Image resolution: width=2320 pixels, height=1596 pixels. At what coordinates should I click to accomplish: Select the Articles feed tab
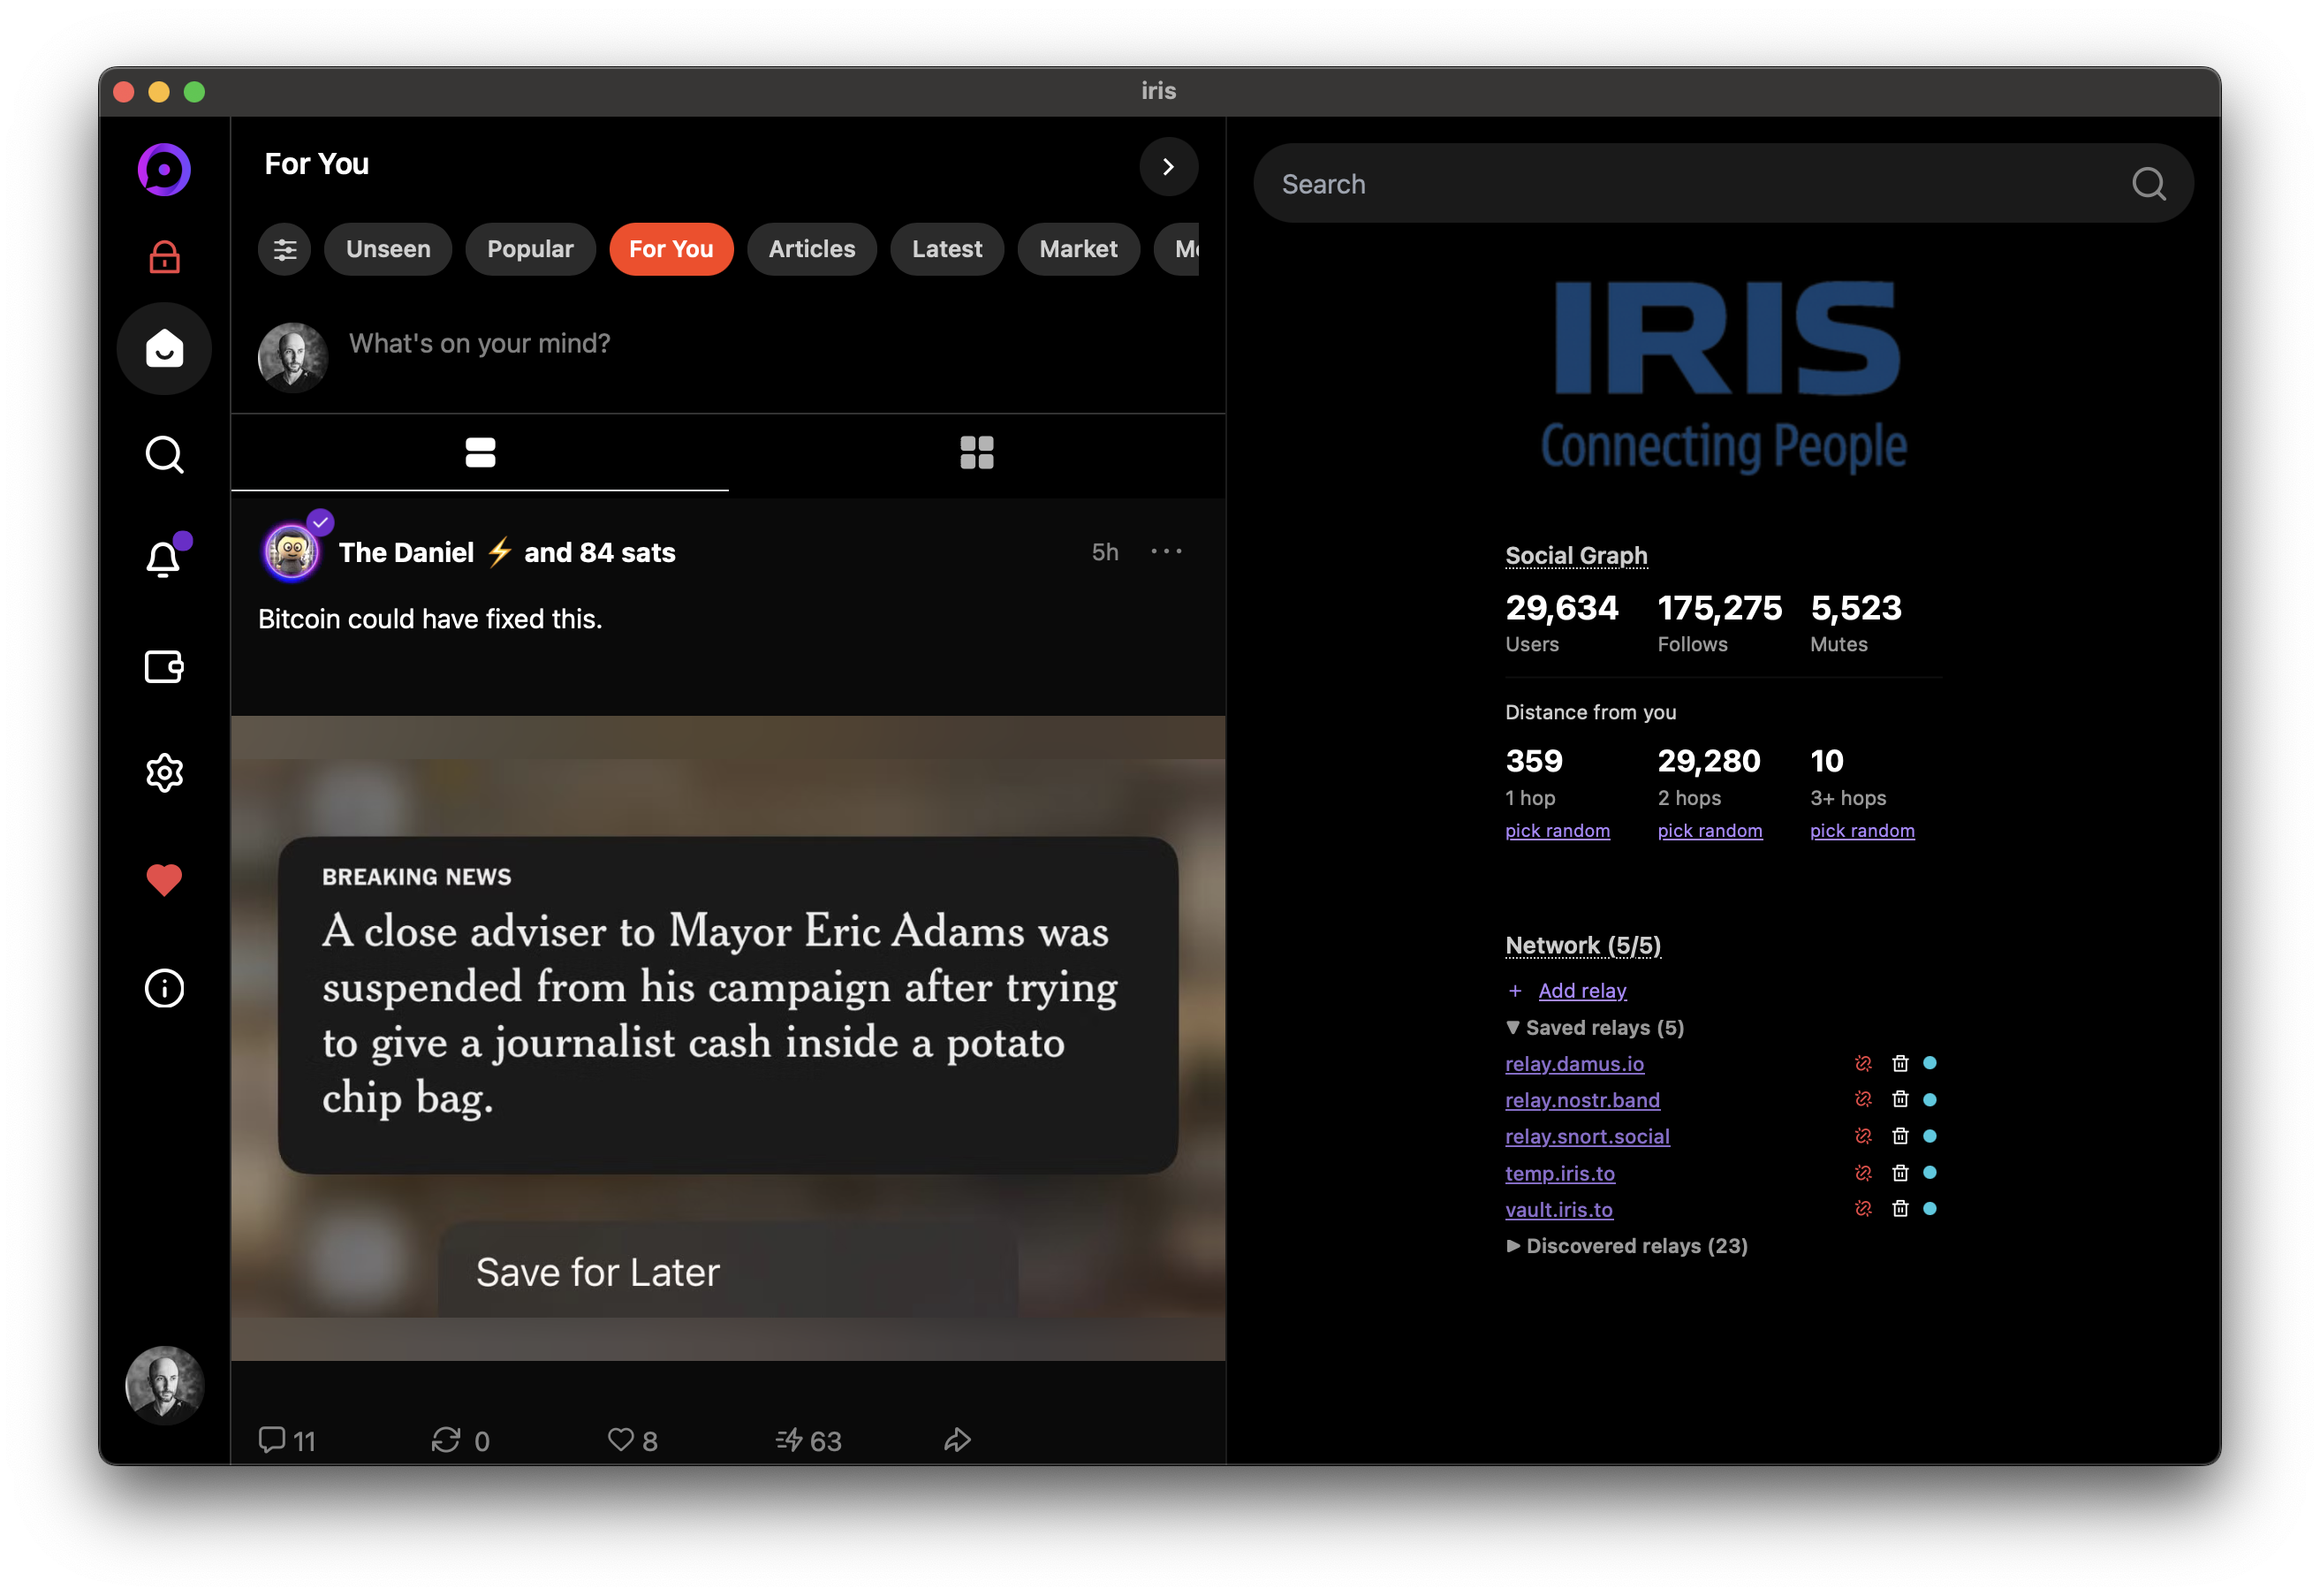[812, 249]
